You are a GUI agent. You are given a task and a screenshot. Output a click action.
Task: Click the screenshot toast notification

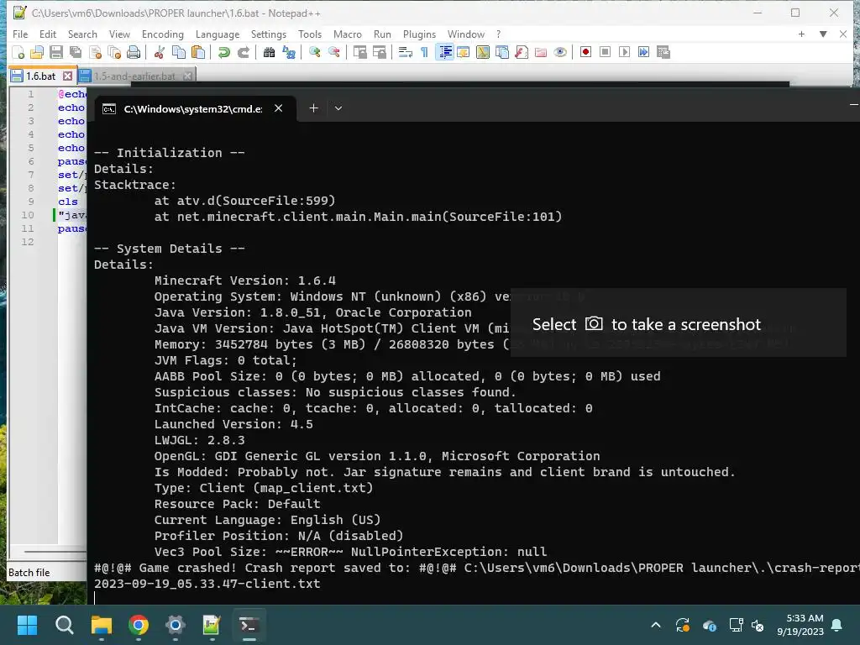(679, 323)
